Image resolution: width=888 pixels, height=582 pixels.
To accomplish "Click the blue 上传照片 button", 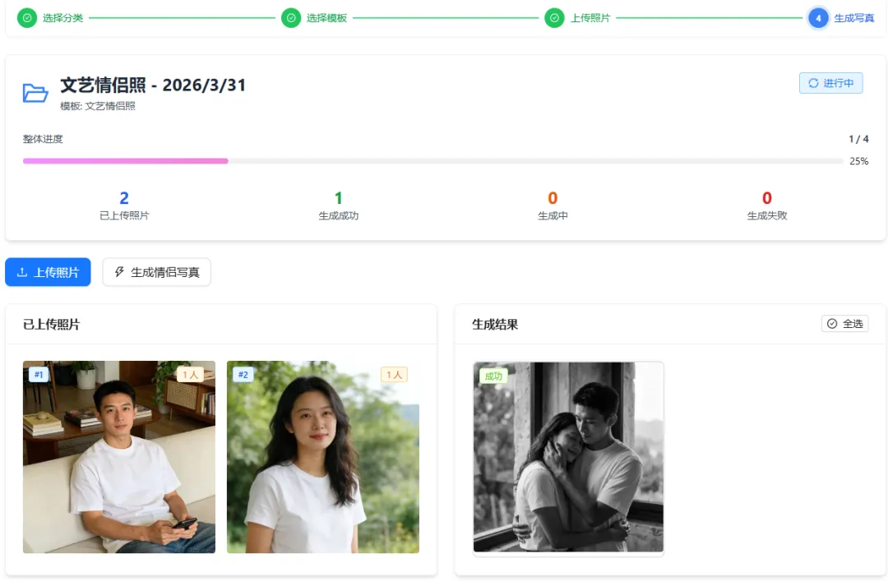I will click(49, 272).
